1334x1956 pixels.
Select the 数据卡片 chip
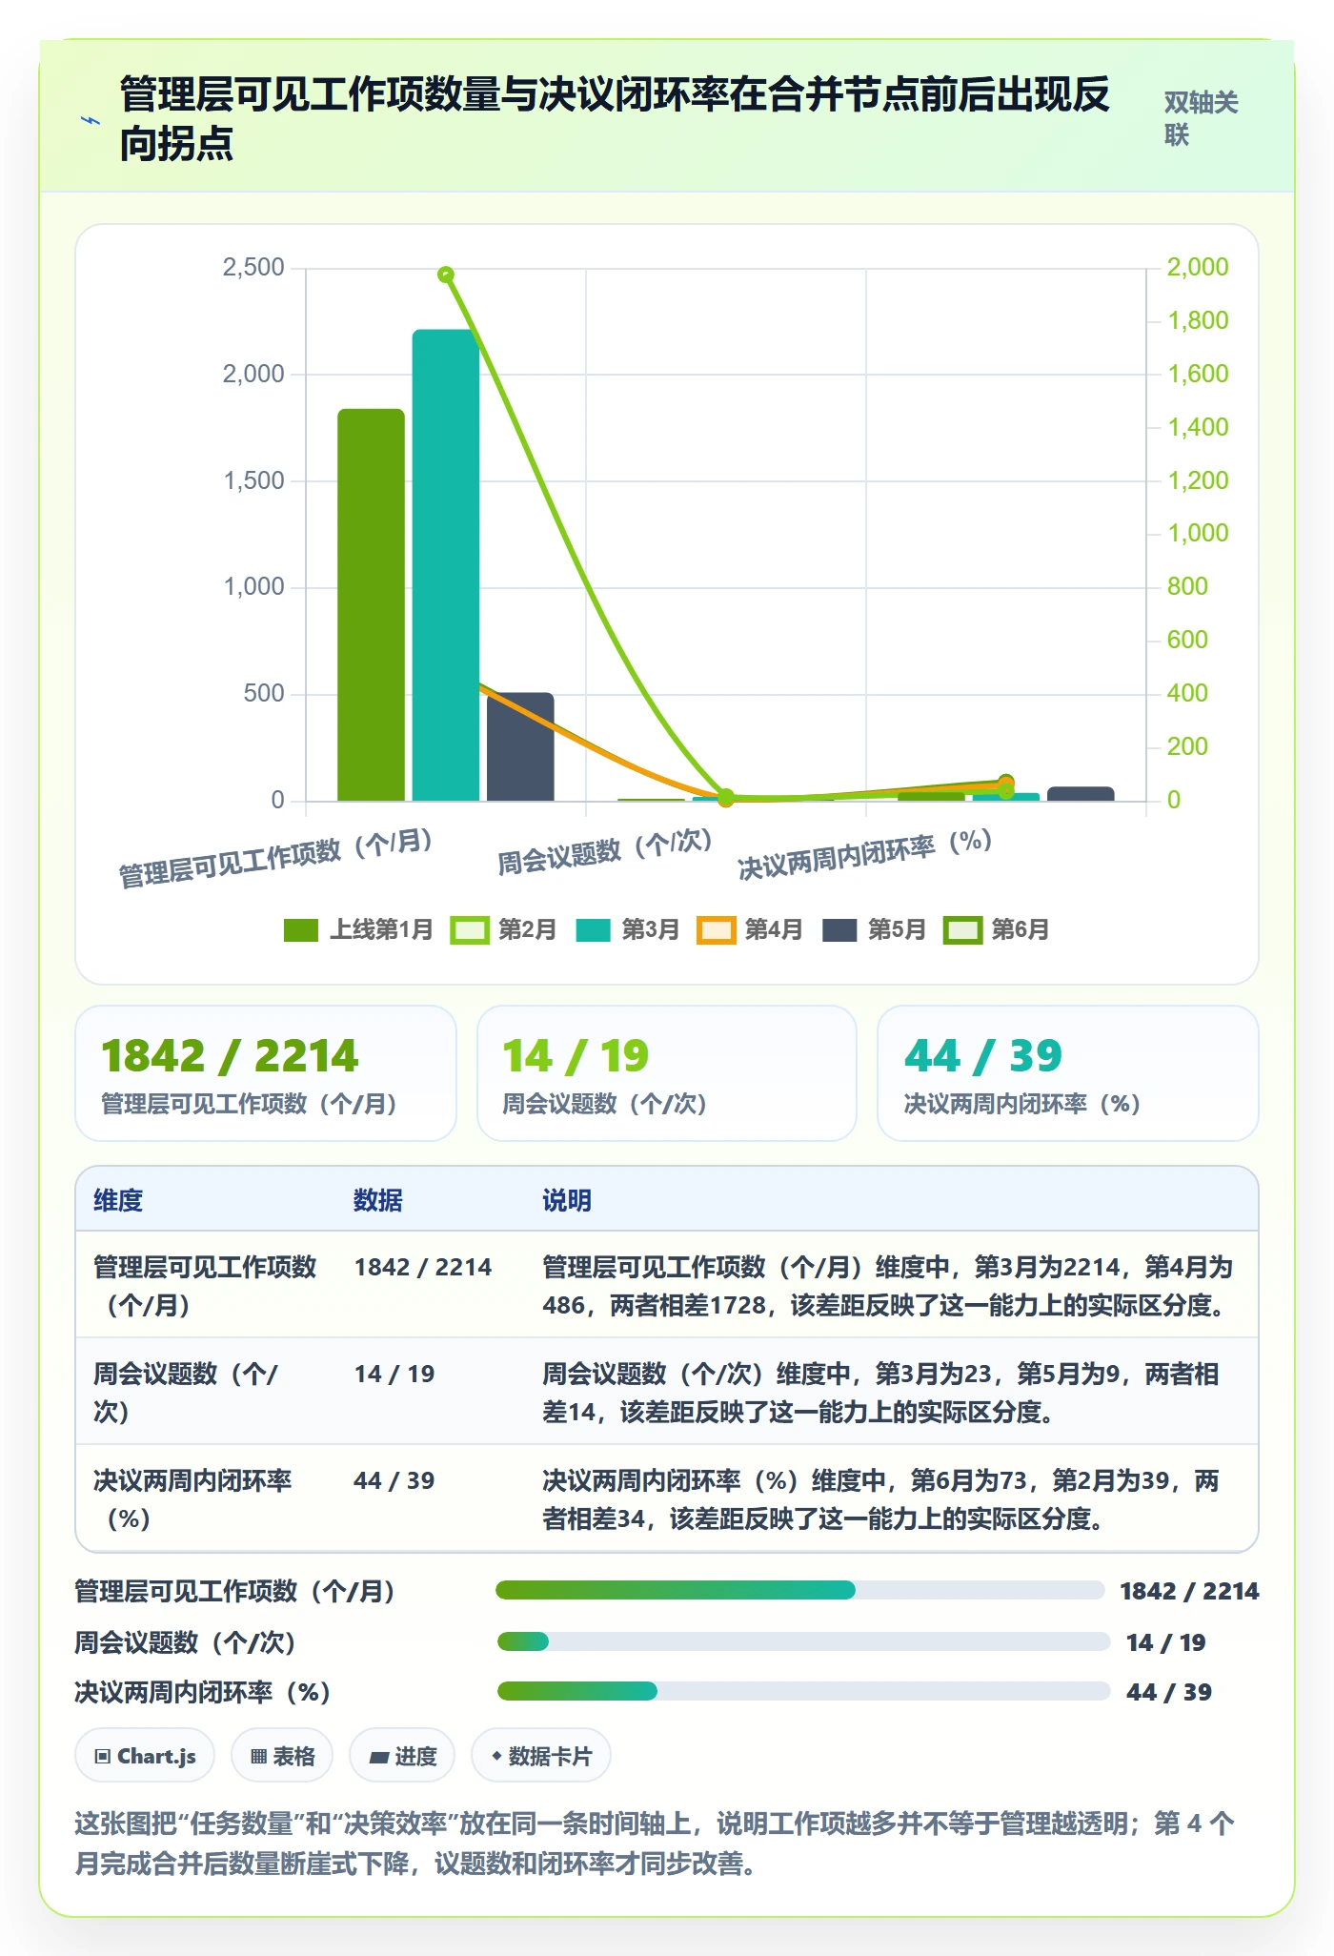(541, 1756)
